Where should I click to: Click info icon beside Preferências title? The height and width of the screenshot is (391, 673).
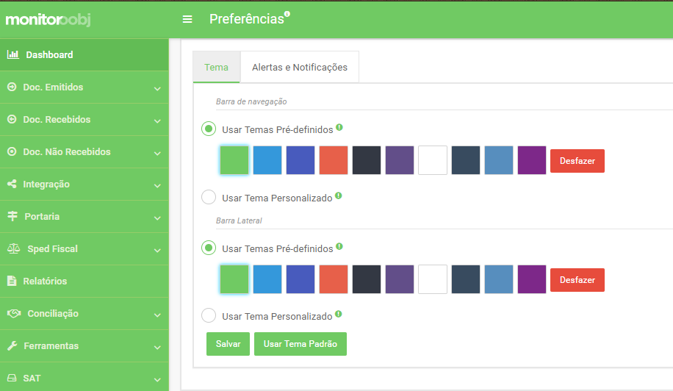point(287,14)
